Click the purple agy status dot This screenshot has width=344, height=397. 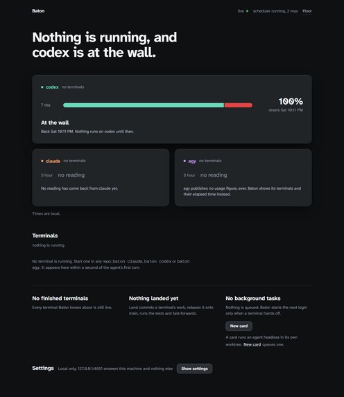point(184,161)
